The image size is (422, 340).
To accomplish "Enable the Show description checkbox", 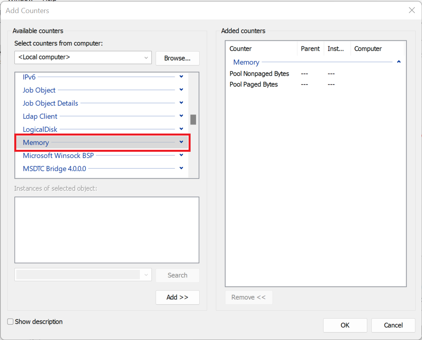I will tap(11, 322).
